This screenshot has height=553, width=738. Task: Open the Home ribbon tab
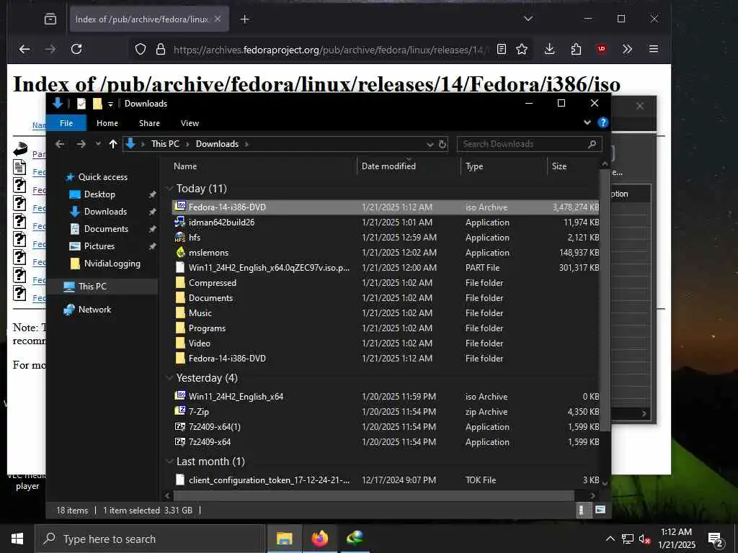click(x=107, y=122)
